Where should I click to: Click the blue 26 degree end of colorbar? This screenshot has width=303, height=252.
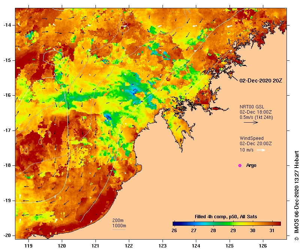click(x=175, y=224)
